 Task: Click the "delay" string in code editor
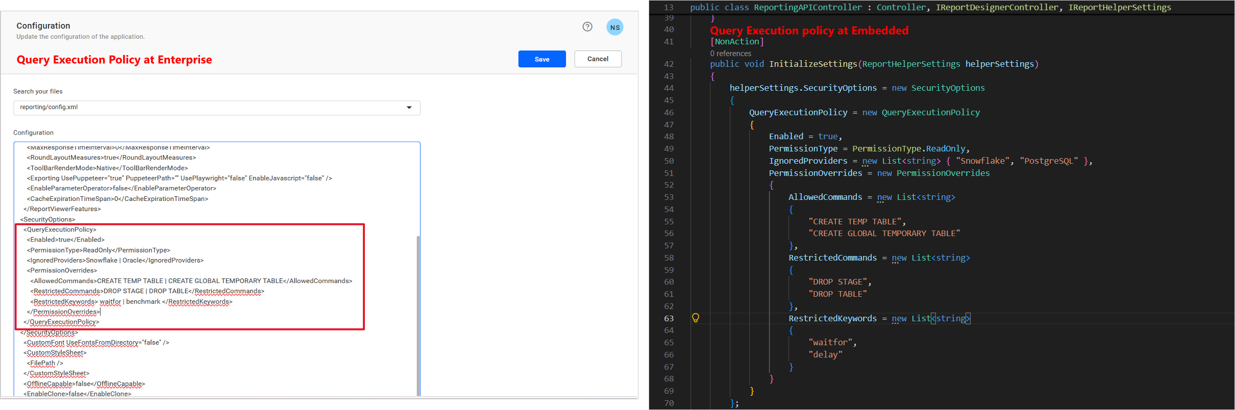(825, 355)
